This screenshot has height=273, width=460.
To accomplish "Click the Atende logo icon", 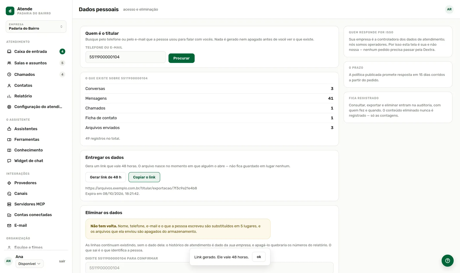I will (10, 11).
